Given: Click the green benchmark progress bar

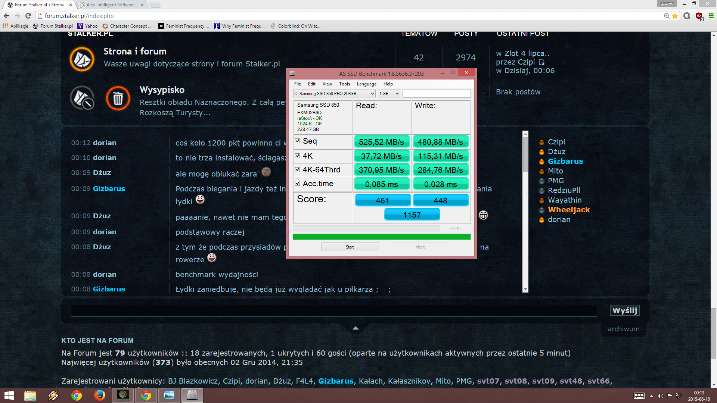Looking at the screenshot, I should coord(382,237).
